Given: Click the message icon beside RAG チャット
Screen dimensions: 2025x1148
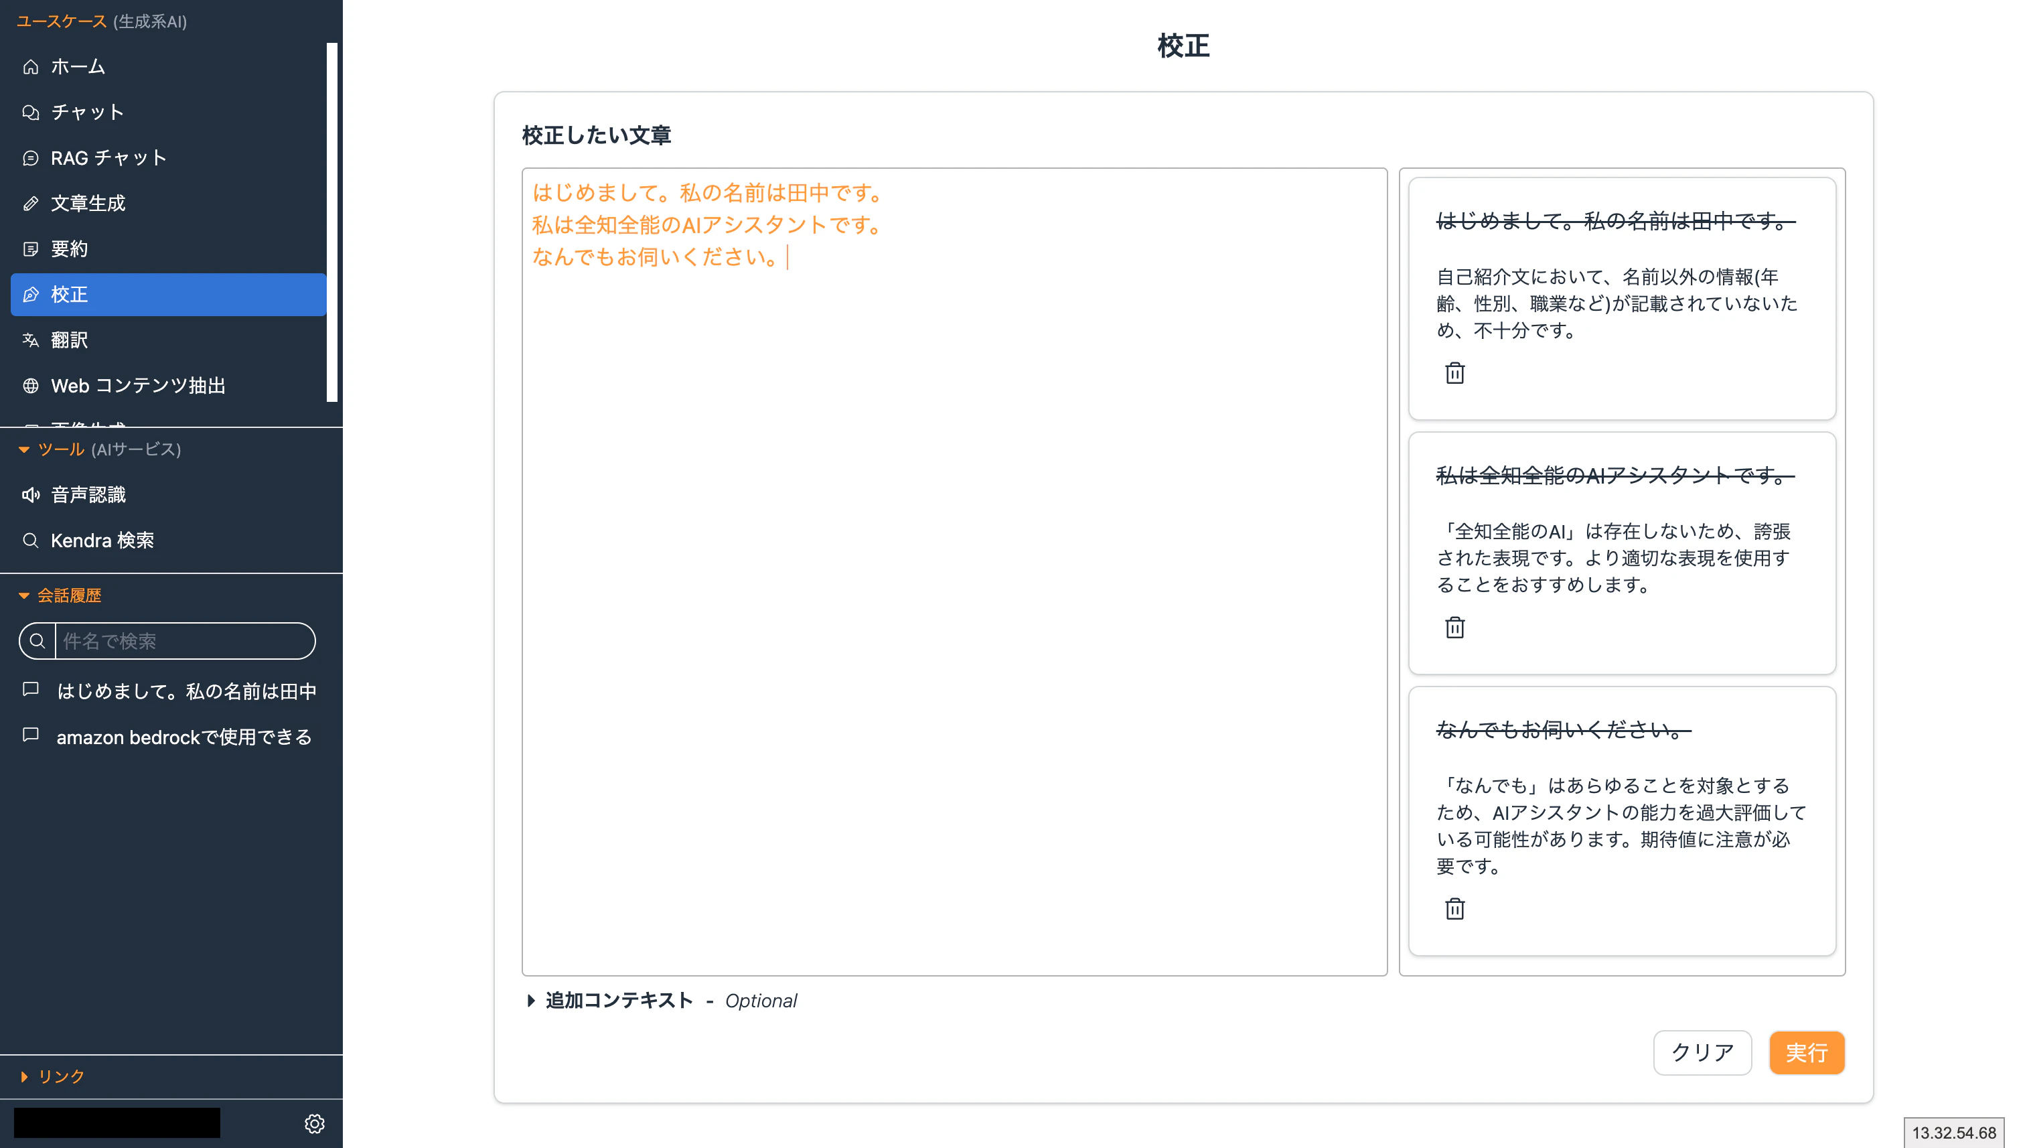Looking at the screenshot, I should [x=31, y=159].
